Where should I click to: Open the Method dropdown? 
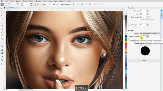(x=150, y=34)
